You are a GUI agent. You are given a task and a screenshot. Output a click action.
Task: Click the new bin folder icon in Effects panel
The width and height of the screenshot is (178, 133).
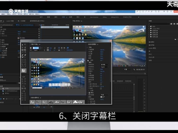(175, 39)
